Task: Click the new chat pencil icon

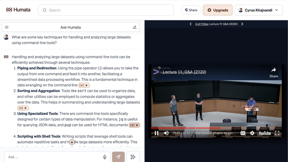Action: pyautogui.click(x=134, y=27)
